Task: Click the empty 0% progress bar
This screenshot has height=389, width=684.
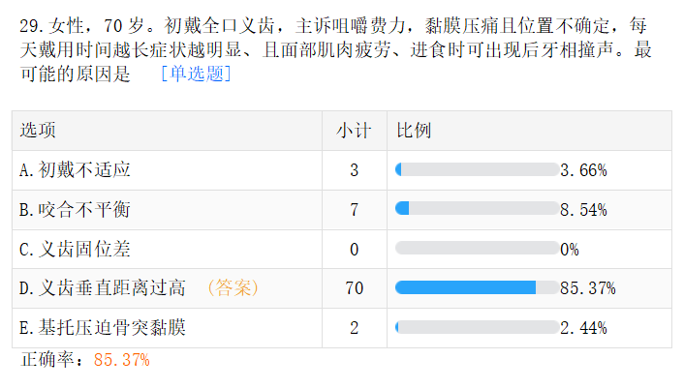Action: coord(477,249)
